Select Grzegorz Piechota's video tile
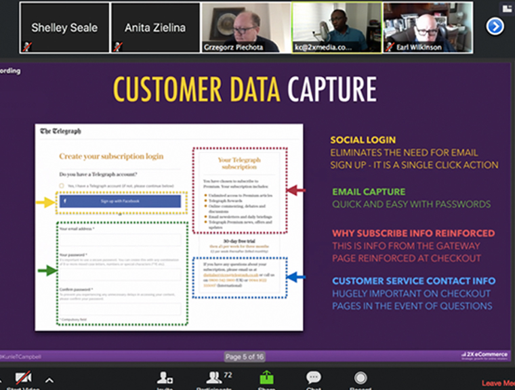Viewport: 515px width, 390px height. (x=246, y=27)
